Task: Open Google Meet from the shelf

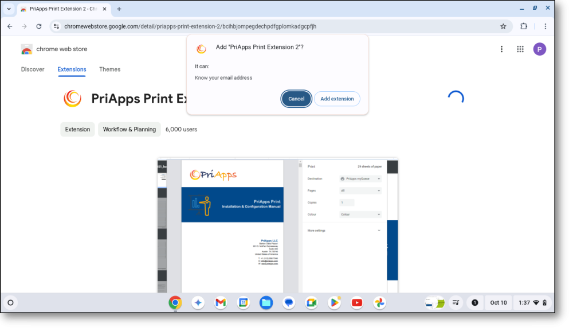Action: point(311,302)
